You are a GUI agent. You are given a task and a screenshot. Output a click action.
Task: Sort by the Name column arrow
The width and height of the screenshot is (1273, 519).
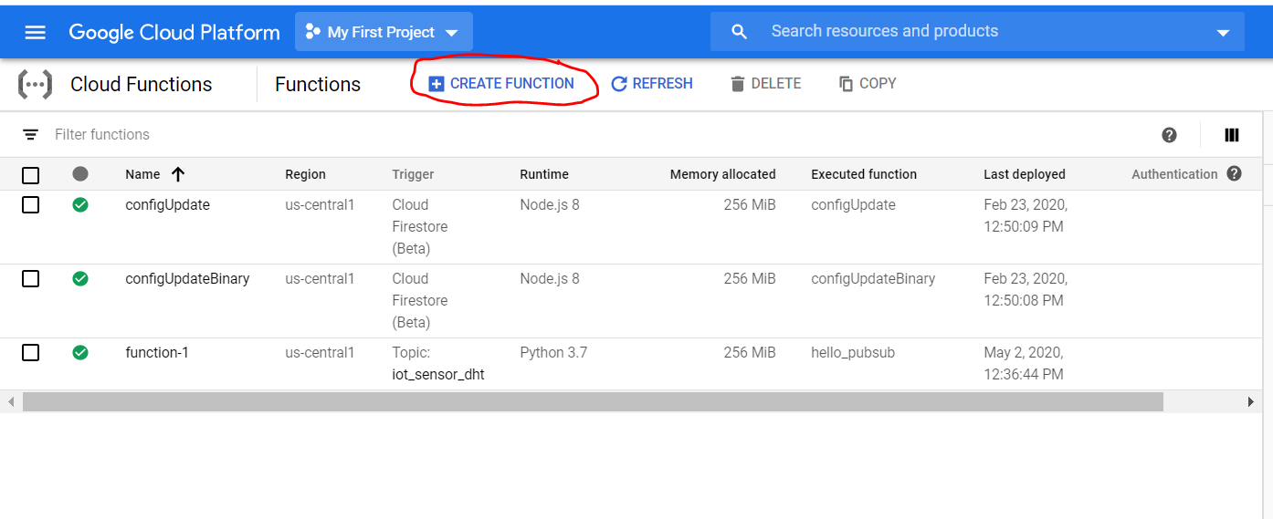pos(178,173)
